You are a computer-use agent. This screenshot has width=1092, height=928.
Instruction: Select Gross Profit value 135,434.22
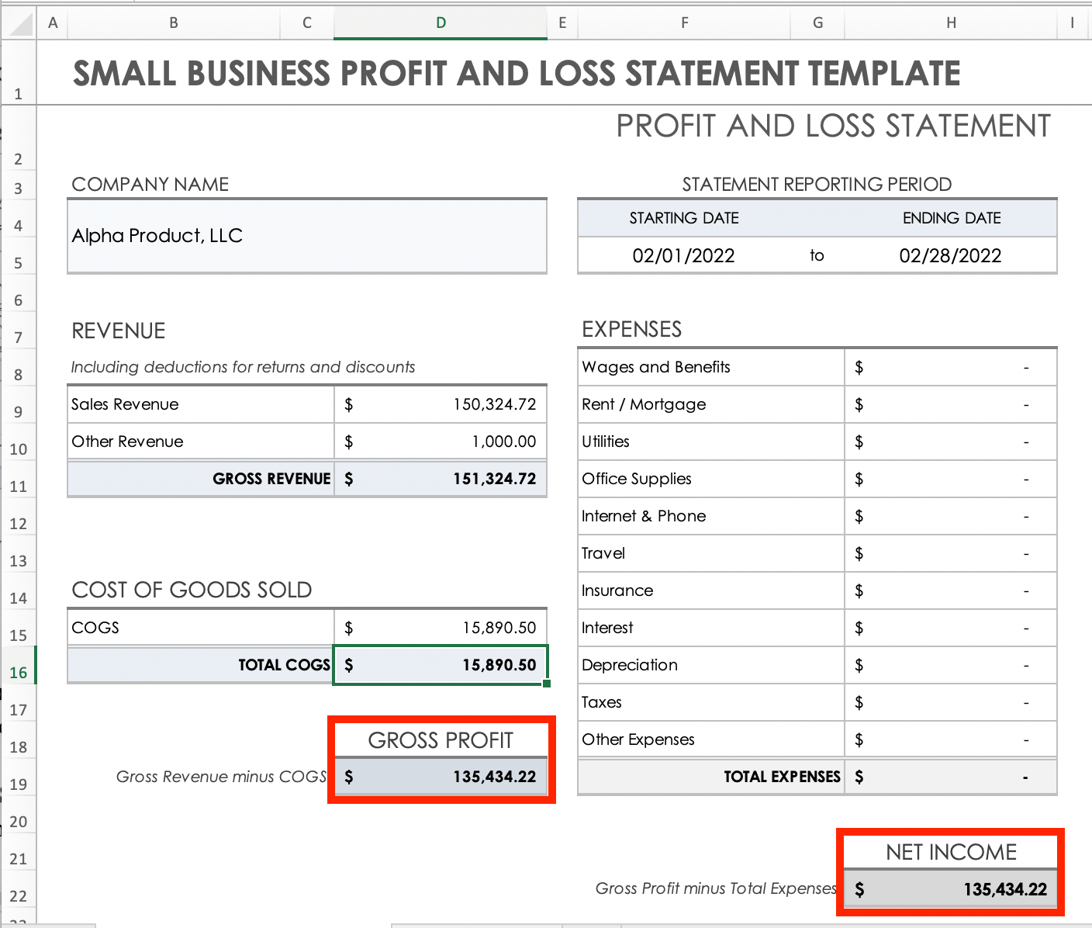[441, 777]
